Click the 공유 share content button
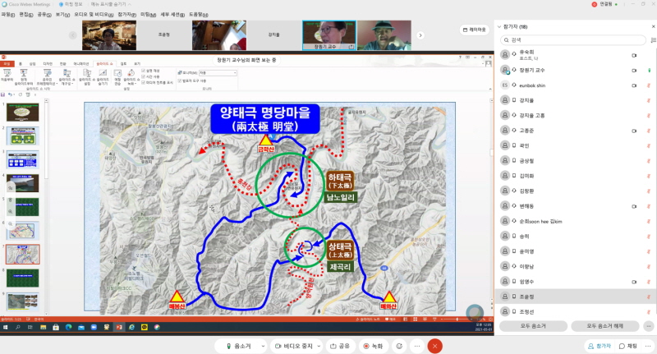This screenshot has width=657, height=354. pos(339,346)
